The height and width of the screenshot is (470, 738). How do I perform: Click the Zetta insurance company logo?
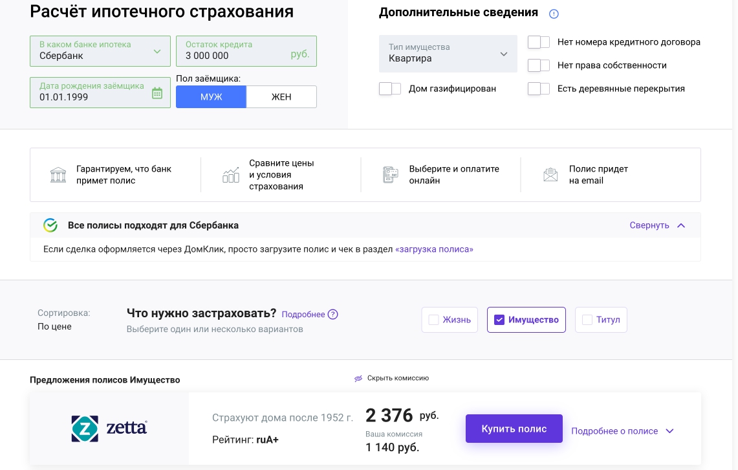click(109, 429)
